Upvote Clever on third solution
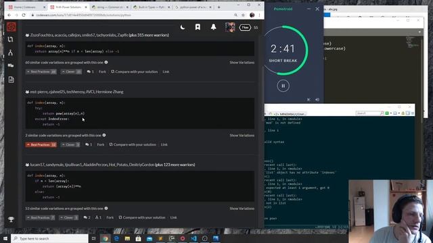This screenshot has height=243, width=433. [x=69, y=217]
